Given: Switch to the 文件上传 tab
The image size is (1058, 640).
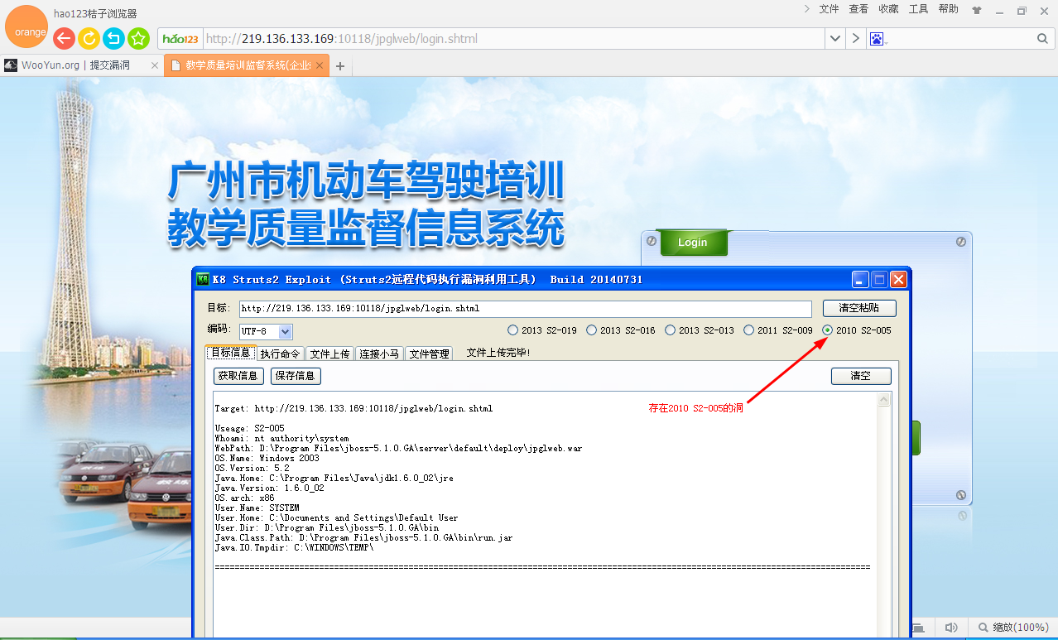Looking at the screenshot, I should tap(330, 354).
